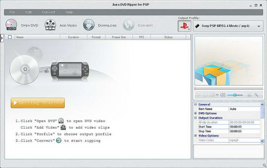Click the Getting Started button
The height and width of the screenshot is (168, 267).
coord(38,103)
